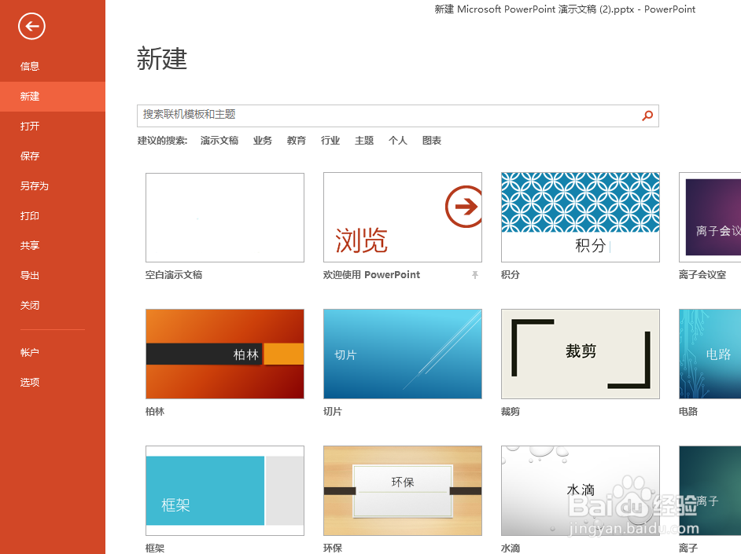Click the 教育 suggested search
This screenshot has height=554, width=741.
coord(297,141)
